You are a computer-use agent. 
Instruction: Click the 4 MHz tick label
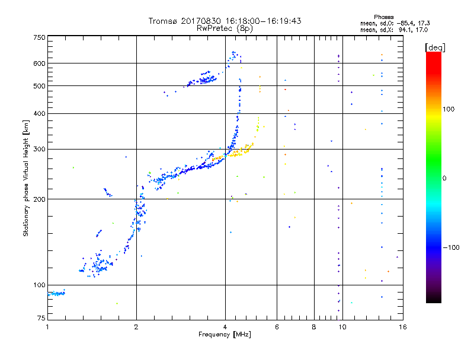(225, 327)
